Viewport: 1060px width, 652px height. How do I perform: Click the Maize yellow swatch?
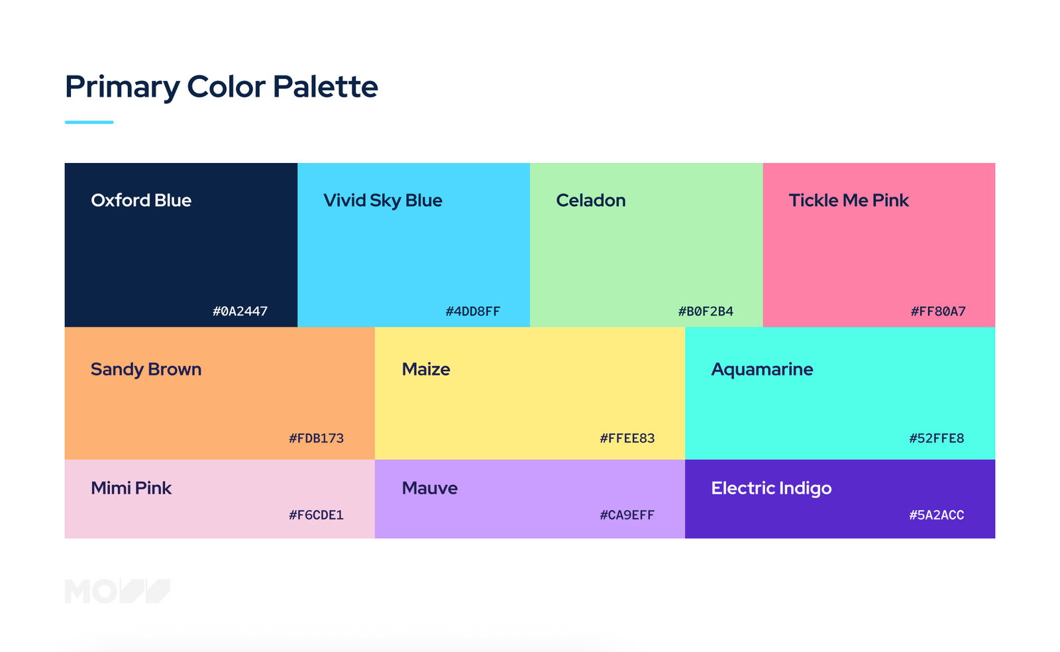[530, 393]
